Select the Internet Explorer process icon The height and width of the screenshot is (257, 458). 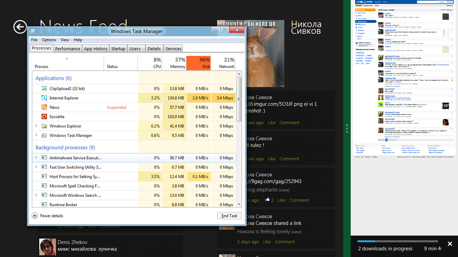tap(44, 98)
